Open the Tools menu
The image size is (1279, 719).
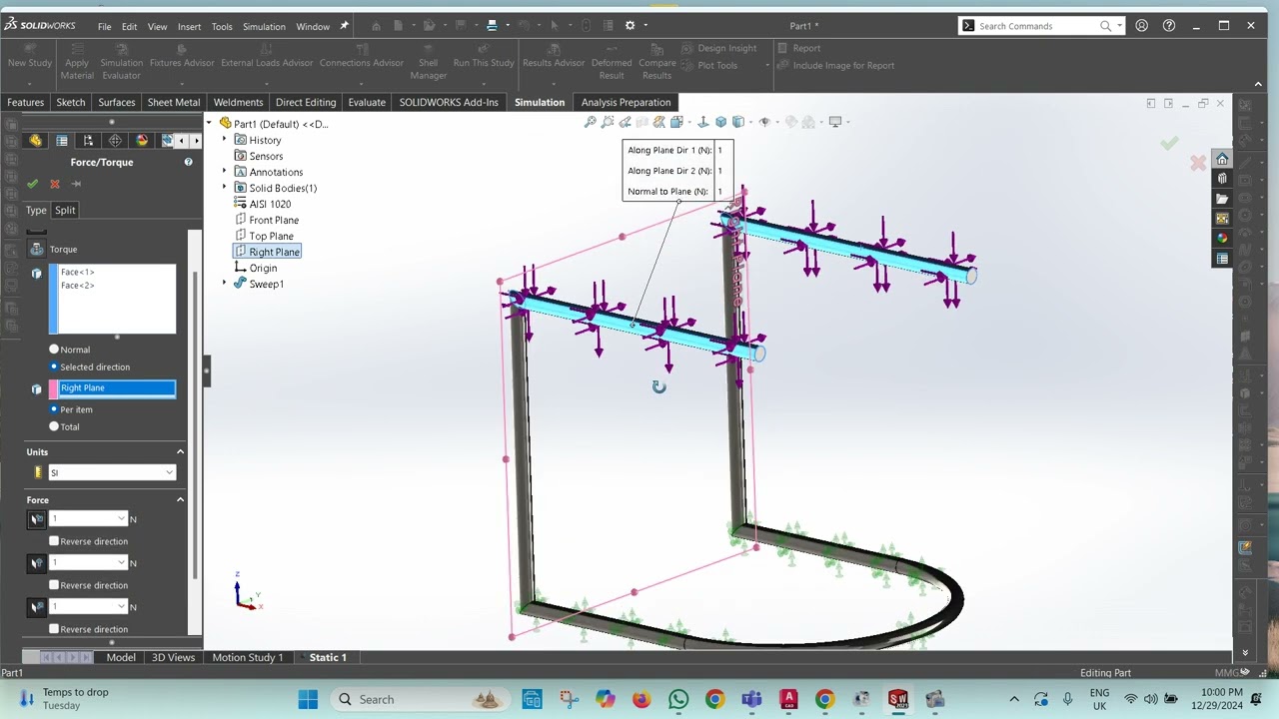coord(222,27)
